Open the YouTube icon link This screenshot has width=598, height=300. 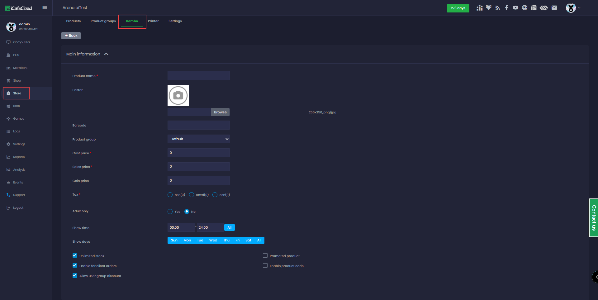point(515,8)
